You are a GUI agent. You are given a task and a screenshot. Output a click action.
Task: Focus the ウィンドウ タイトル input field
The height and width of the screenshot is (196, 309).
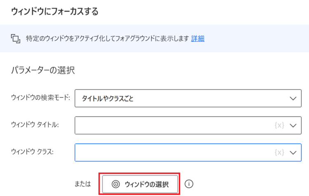tap(188, 125)
